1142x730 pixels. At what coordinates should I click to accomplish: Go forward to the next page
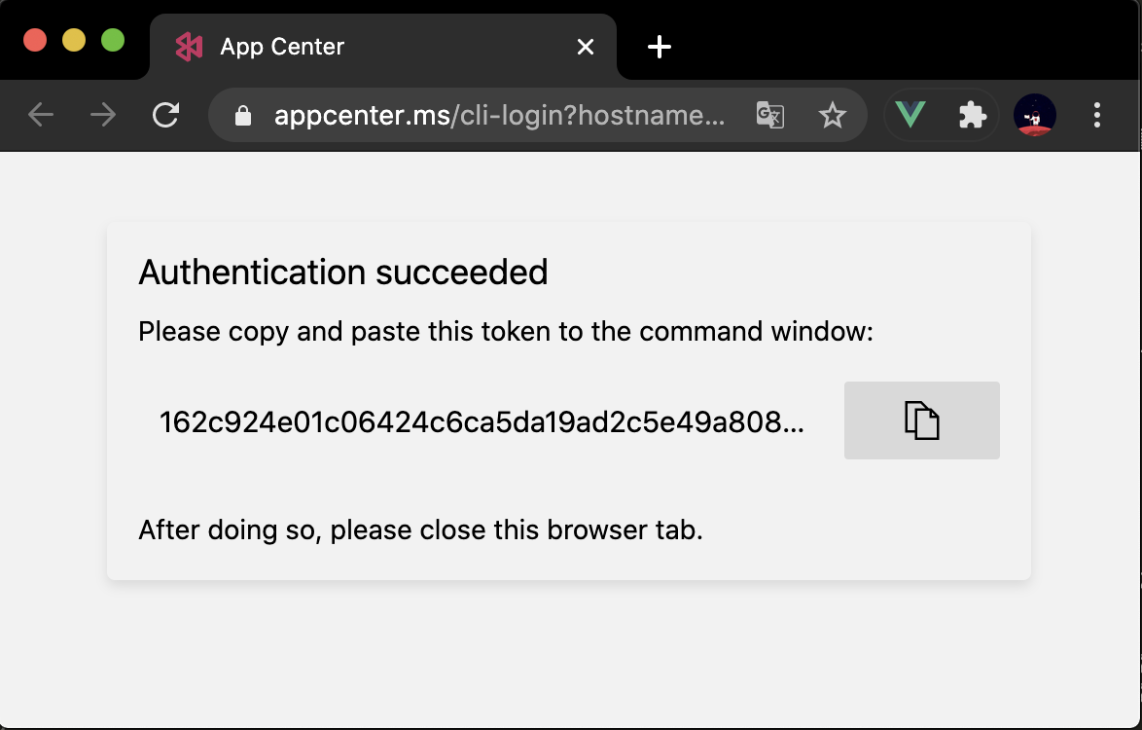(103, 116)
